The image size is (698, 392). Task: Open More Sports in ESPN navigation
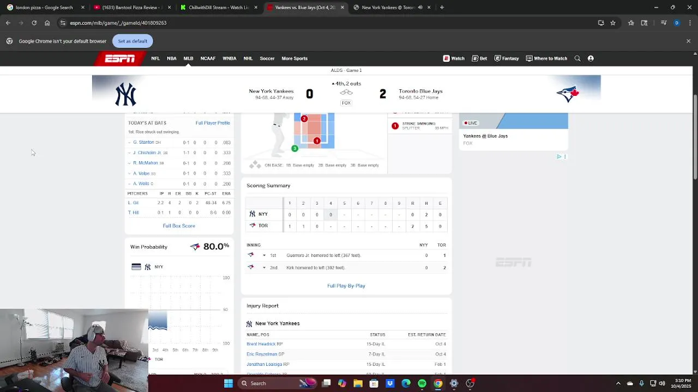click(294, 58)
